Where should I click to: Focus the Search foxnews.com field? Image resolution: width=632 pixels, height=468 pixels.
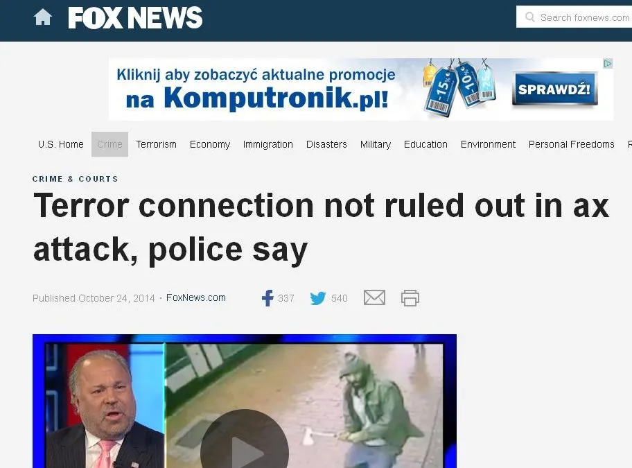pyautogui.click(x=574, y=17)
